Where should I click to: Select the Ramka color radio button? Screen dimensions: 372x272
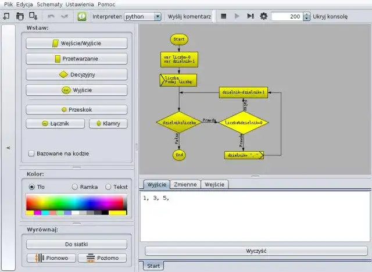(x=75, y=187)
